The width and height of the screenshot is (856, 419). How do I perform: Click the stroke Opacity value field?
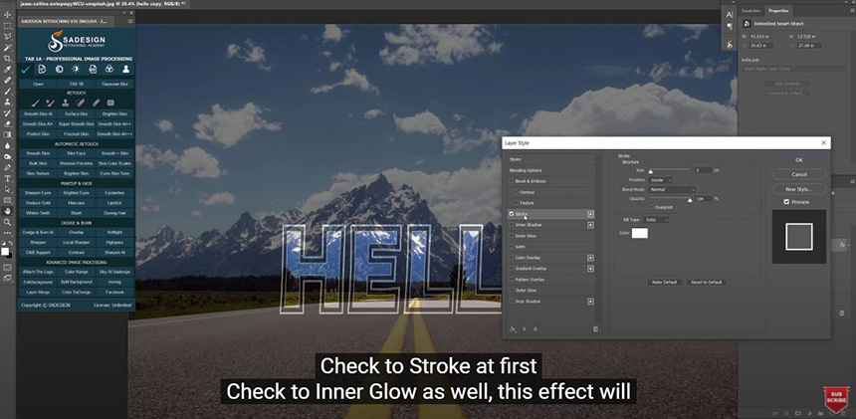tap(704, 199)
